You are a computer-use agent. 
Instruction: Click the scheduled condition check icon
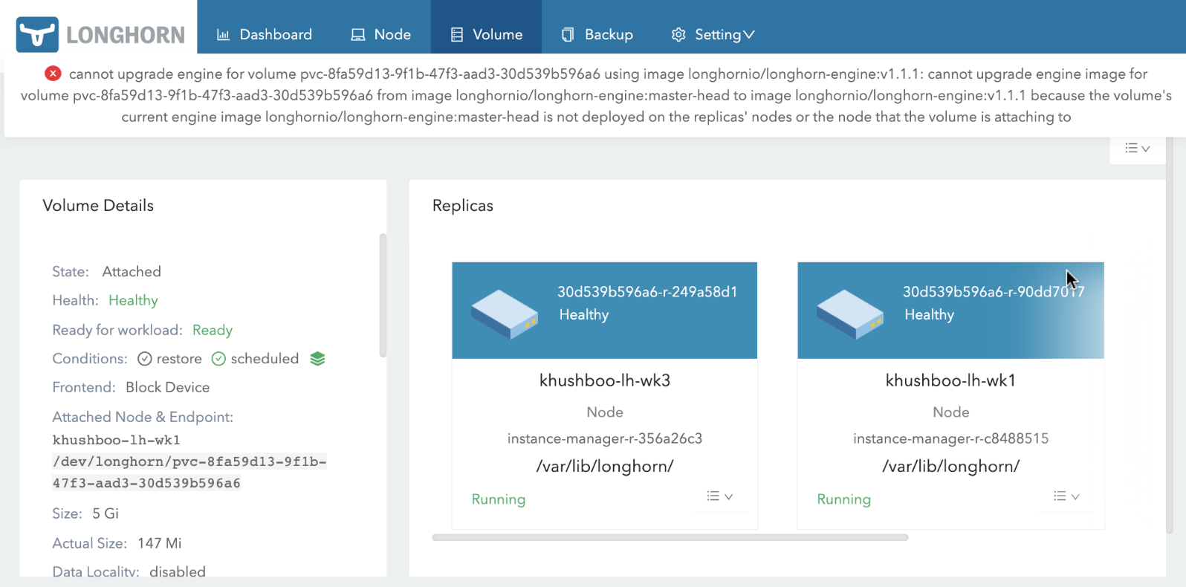click(218, 359)
